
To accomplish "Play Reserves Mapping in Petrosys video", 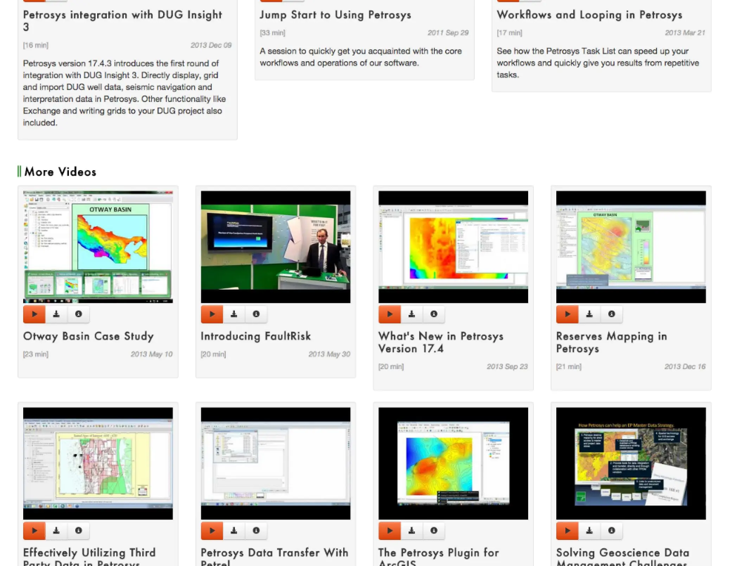I will (x=567, y=314).
